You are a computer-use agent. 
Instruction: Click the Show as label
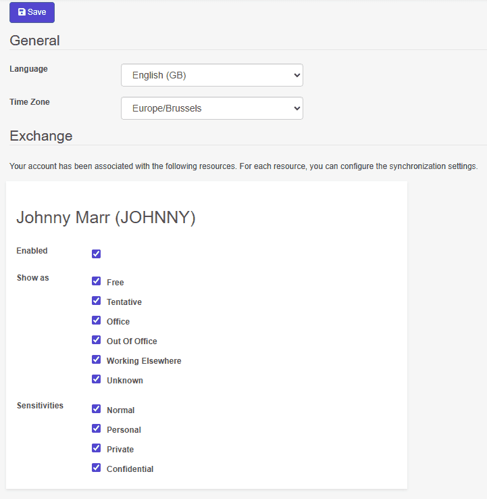[32, 278]
